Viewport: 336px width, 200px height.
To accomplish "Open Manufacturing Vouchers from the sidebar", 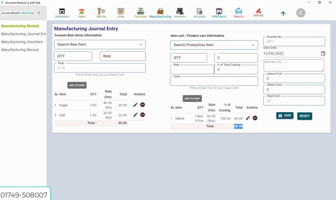I will (x=22, y=42).
